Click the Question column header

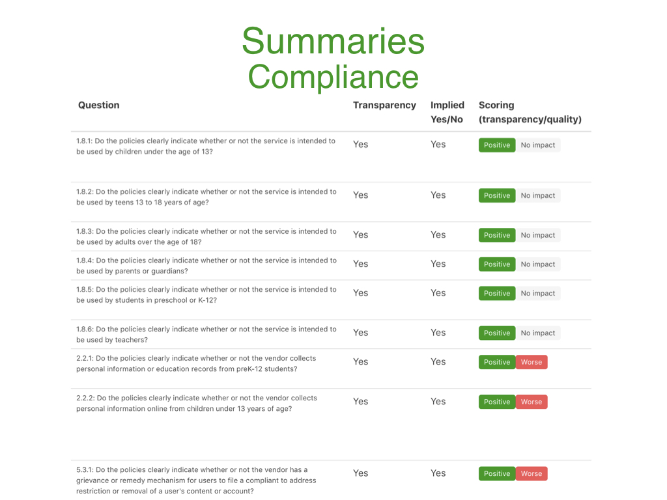pyautogui.click(x=99, y=105)
